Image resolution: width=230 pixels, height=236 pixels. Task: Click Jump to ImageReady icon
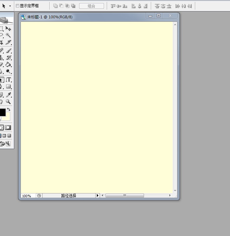pos(5,144)
